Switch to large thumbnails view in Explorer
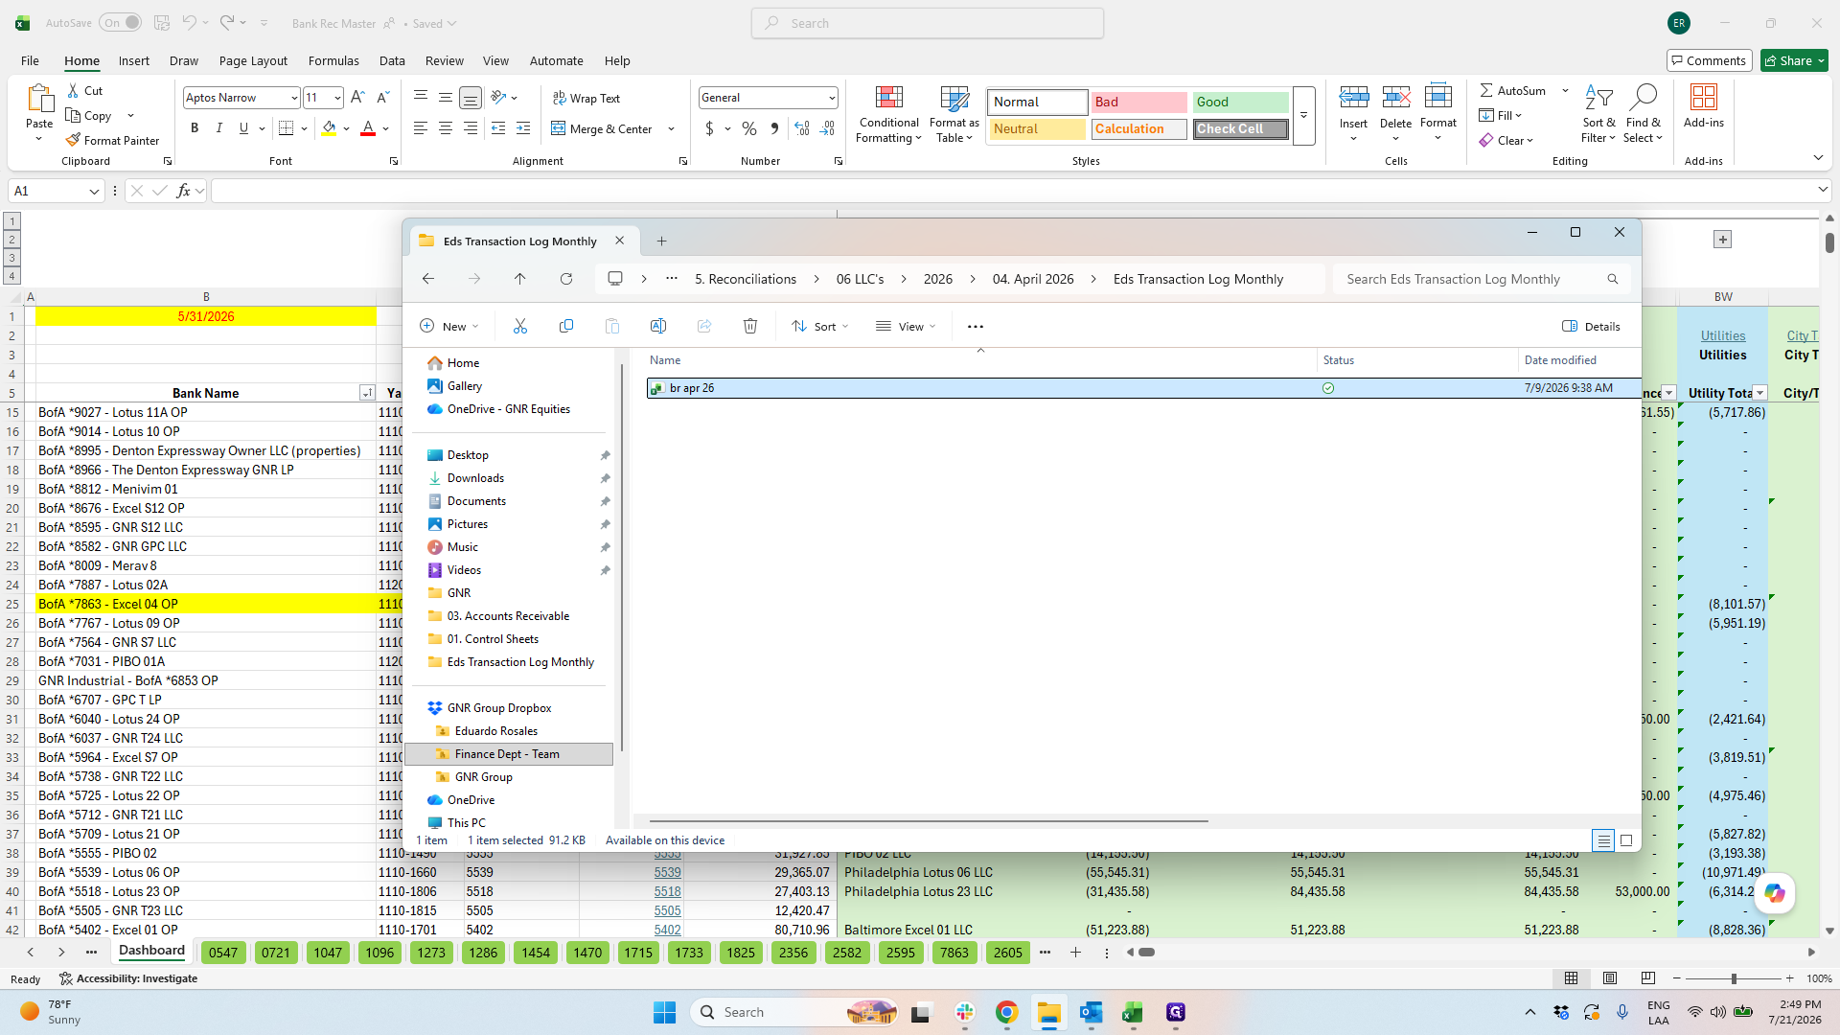The height and width of the screenshot is (1035, 1840). [x=1626, y=840]
